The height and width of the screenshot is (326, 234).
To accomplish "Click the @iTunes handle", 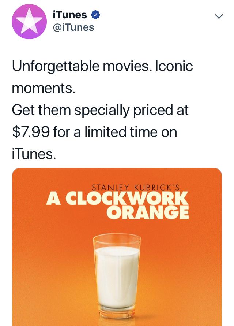I will [x=73, y=27].
